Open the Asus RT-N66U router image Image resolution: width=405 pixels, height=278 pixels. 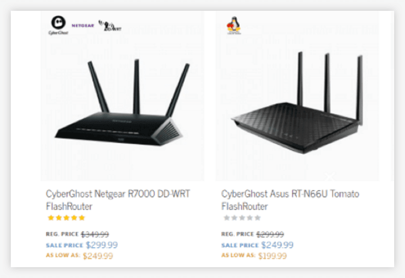(x=297, y=103)
